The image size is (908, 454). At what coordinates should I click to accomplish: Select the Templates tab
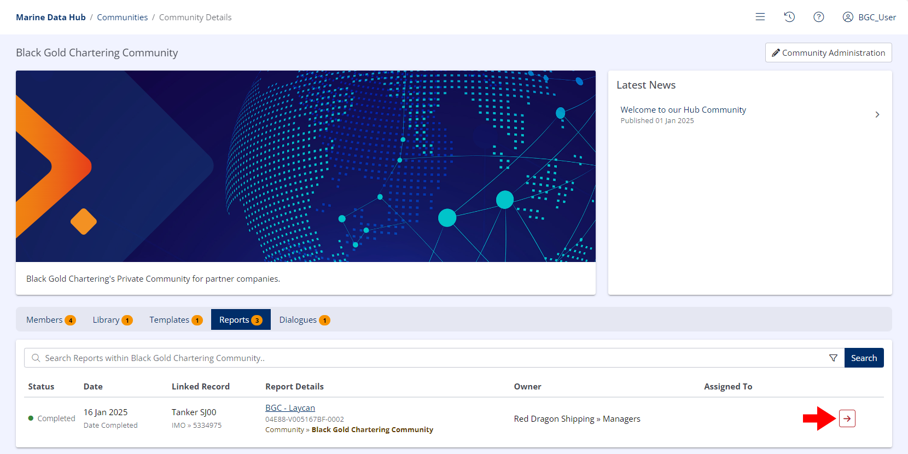click(176, 320)
